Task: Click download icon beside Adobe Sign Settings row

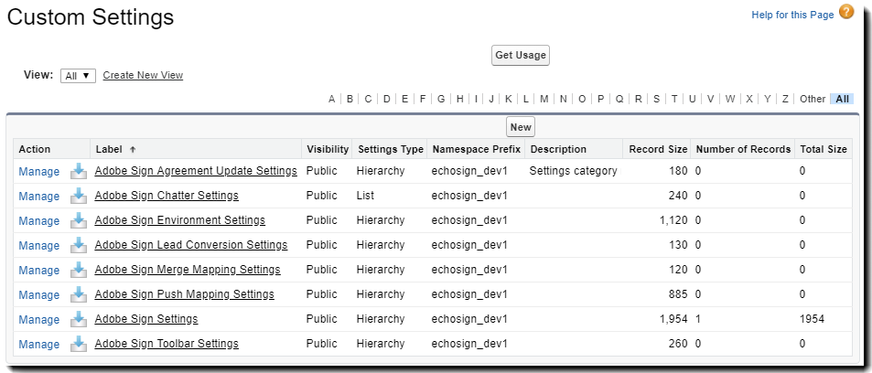Action: point(78,319)
